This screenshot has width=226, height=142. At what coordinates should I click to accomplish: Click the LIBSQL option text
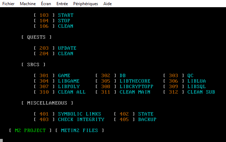[x=197, y=86]
